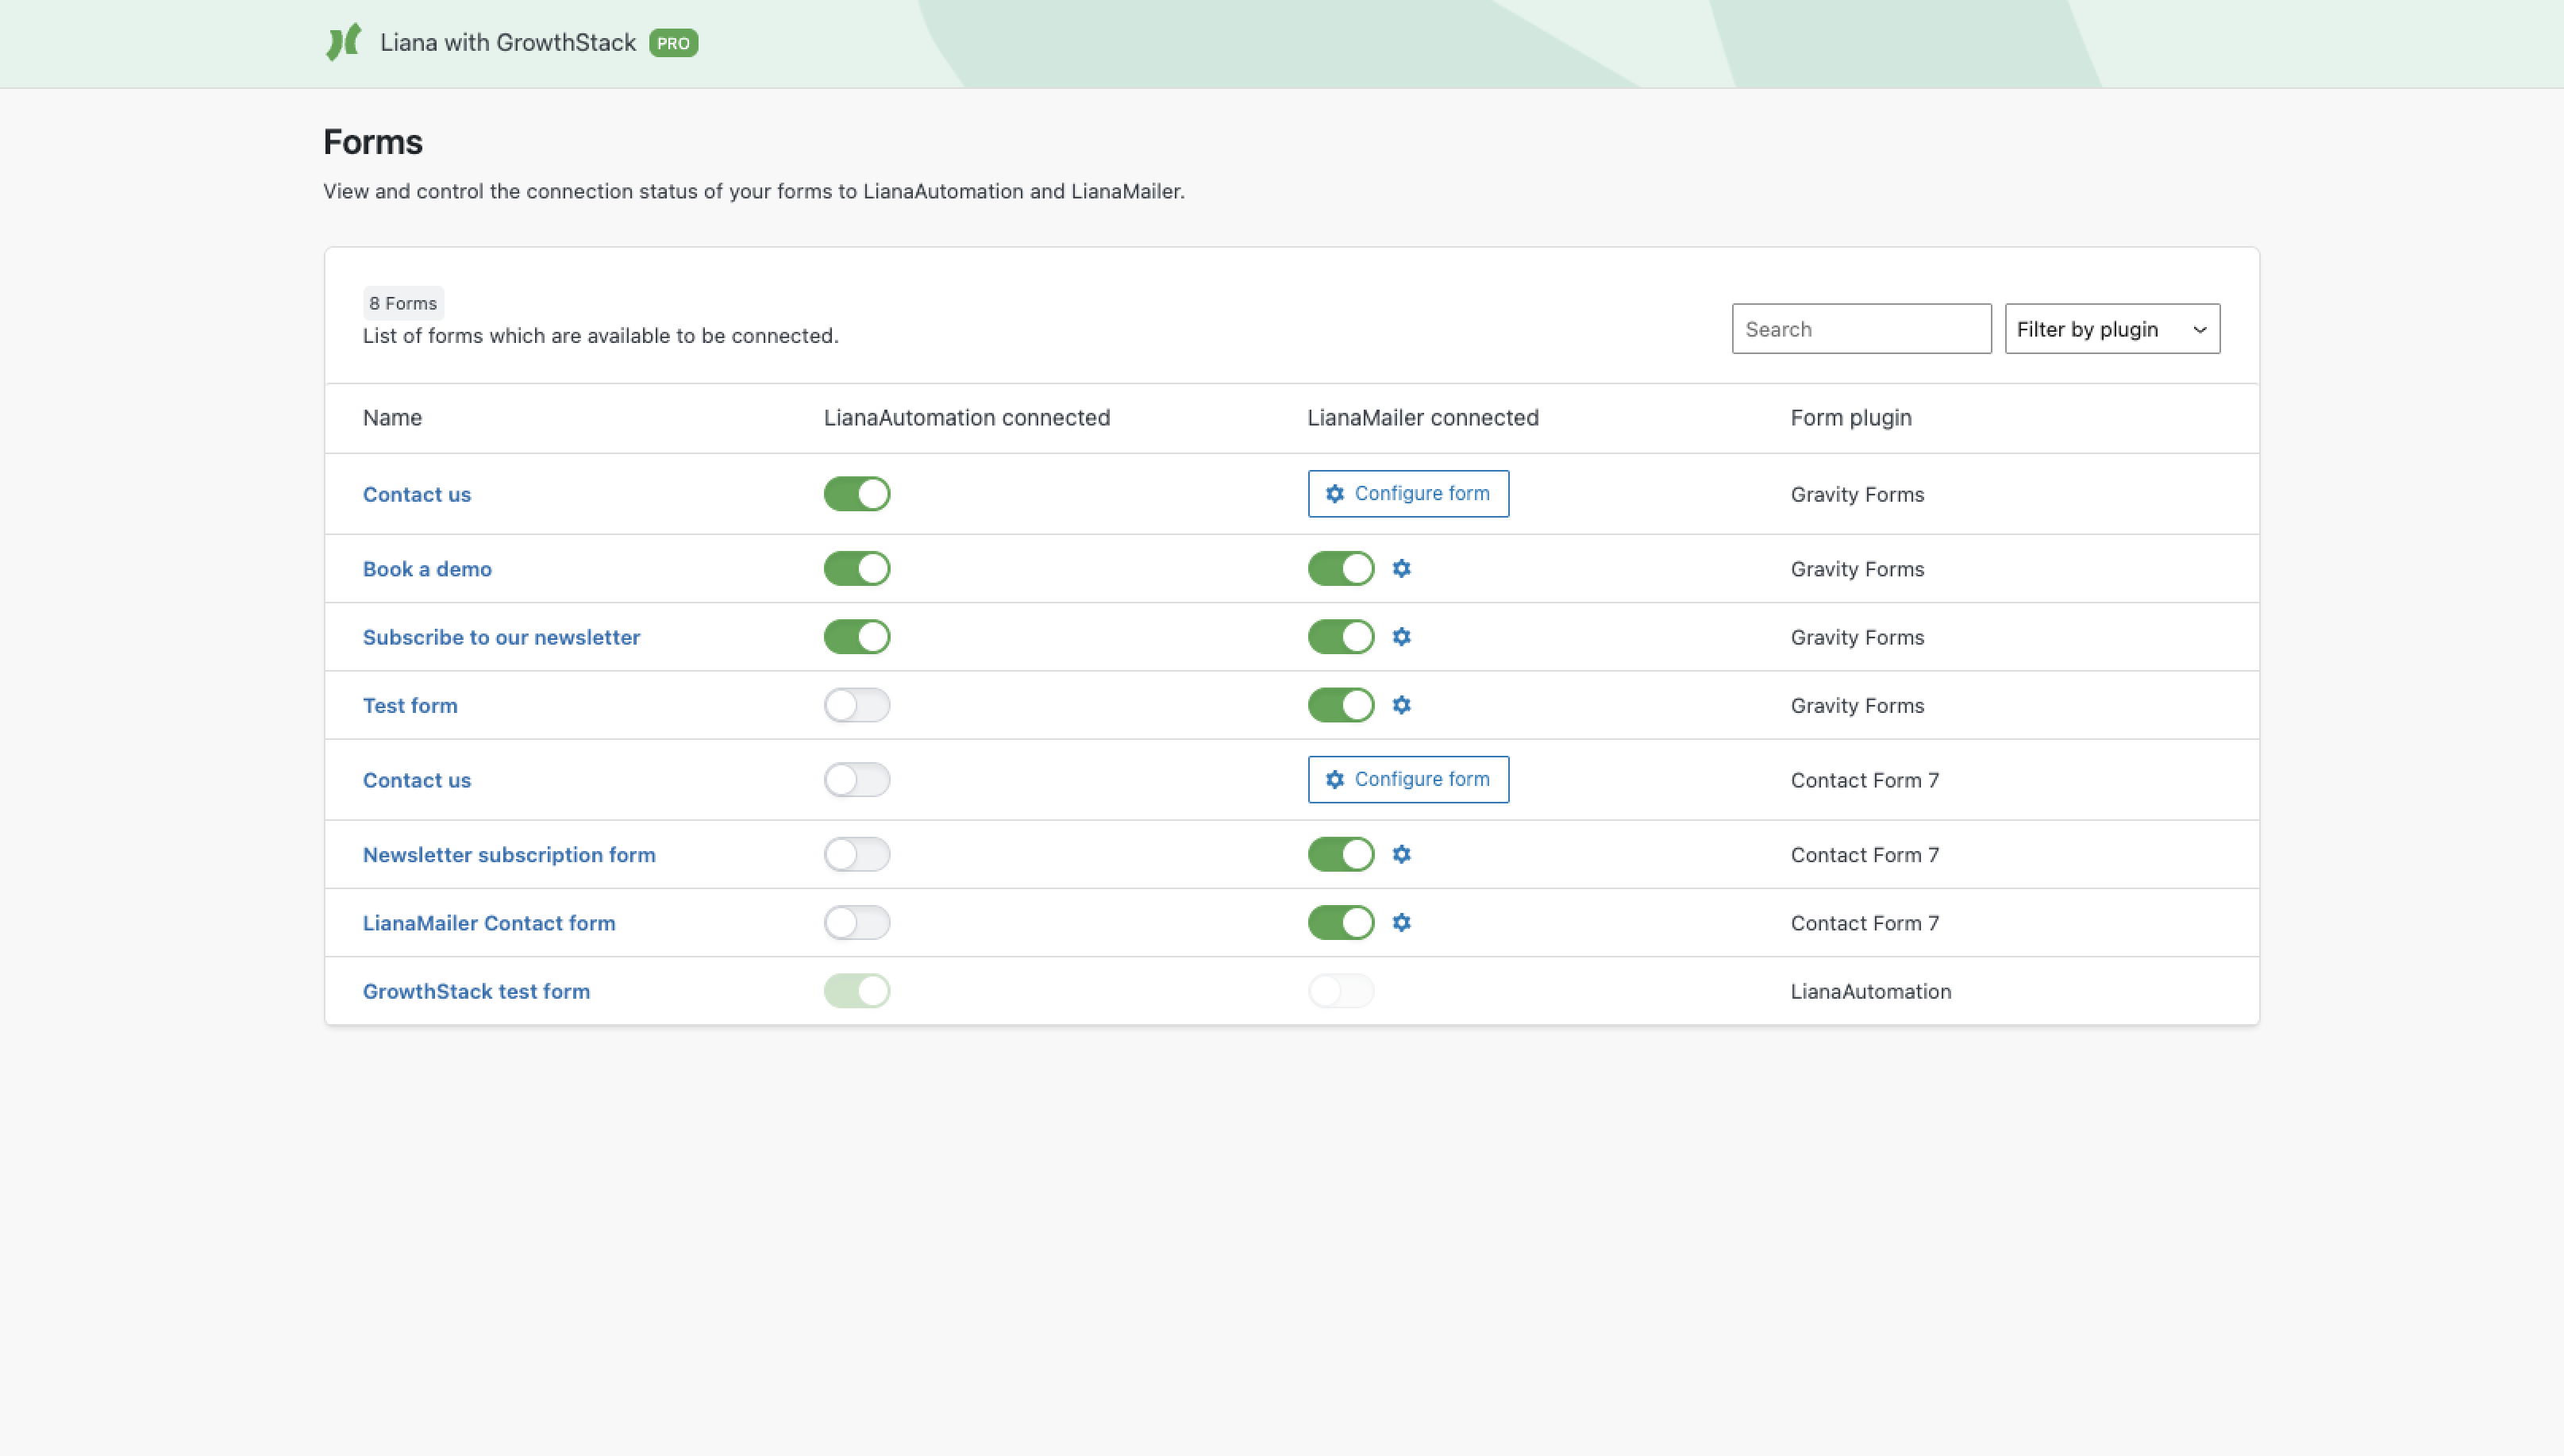
Task: Toggle LianaAutomation for Book a demo
Action: (x=857, y=568)
